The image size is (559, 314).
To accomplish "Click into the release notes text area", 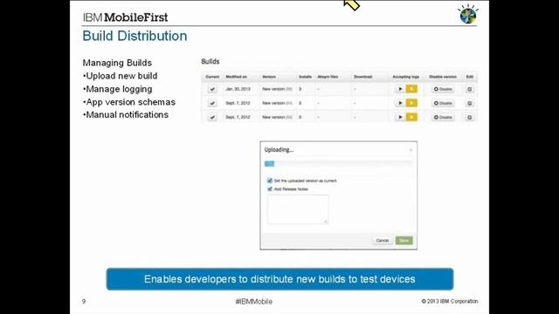I will pyautogui.click(x=298, y=209).
